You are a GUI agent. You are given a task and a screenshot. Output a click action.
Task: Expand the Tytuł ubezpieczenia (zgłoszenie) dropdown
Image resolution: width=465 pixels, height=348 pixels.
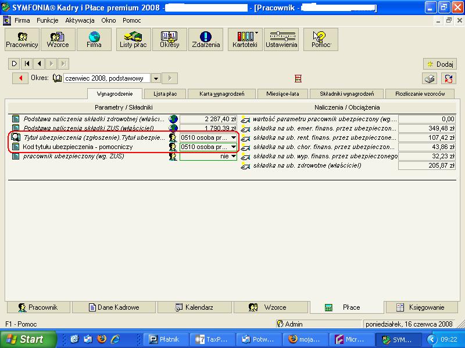[234, 137]
